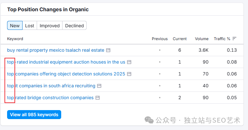Click the Previous column header

tap(160, 39)
